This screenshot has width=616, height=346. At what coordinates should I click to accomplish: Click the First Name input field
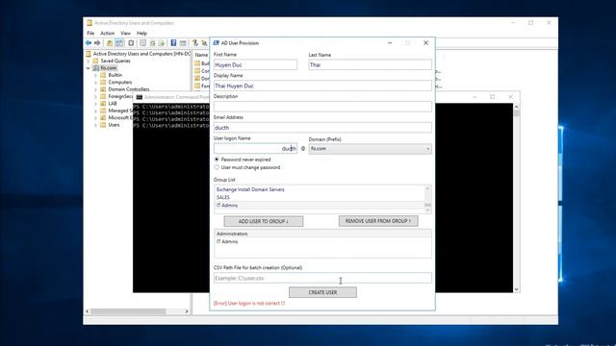pyautogui.click(x=255, y=64)
